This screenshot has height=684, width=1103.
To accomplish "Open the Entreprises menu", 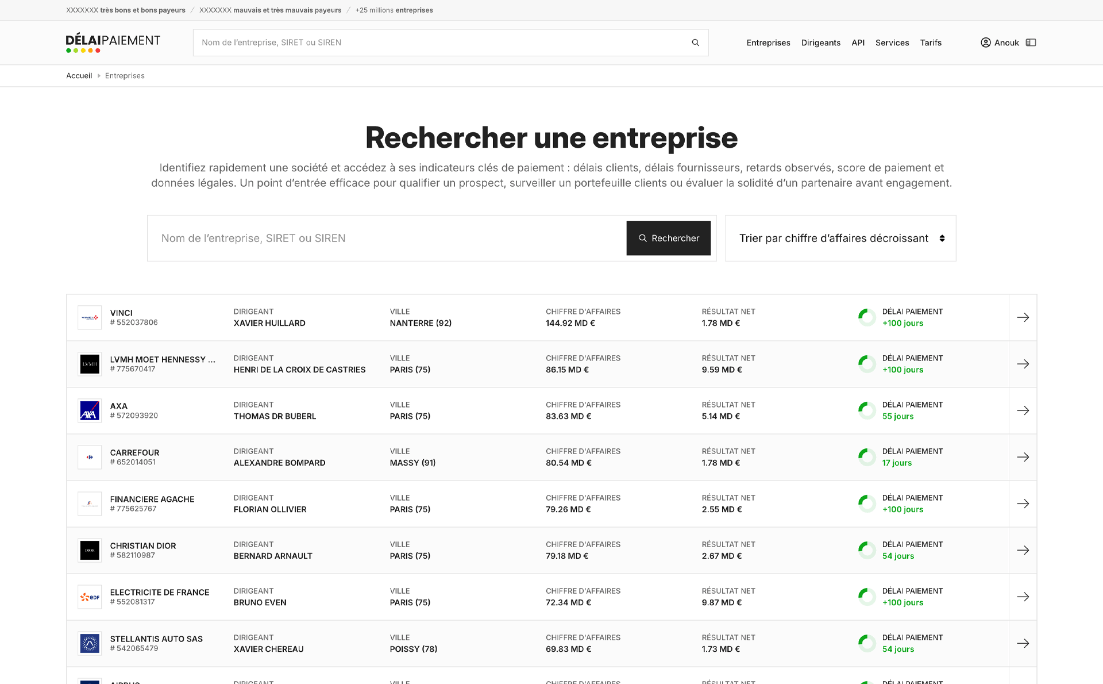I will [768, 43].
